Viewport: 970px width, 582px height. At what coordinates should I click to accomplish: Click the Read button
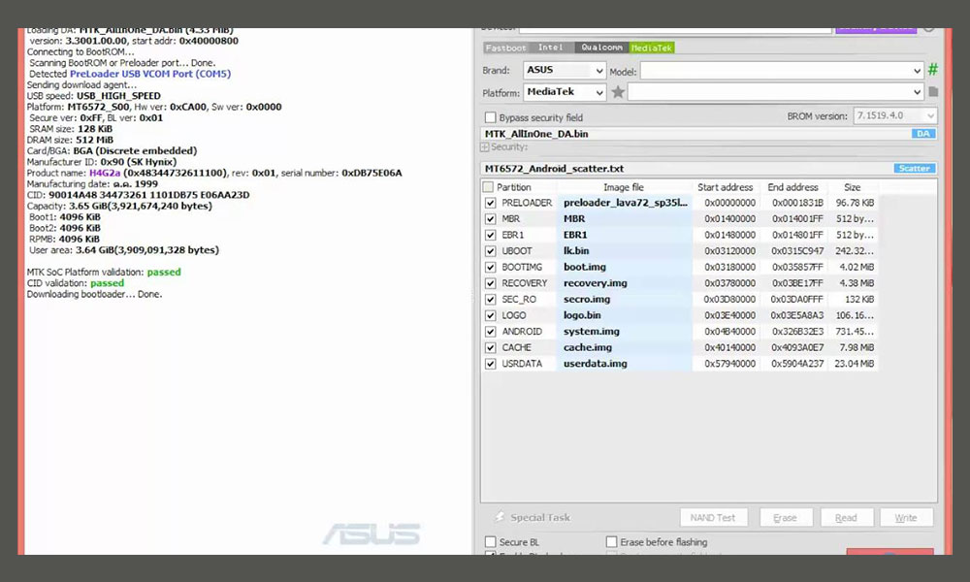846,518
